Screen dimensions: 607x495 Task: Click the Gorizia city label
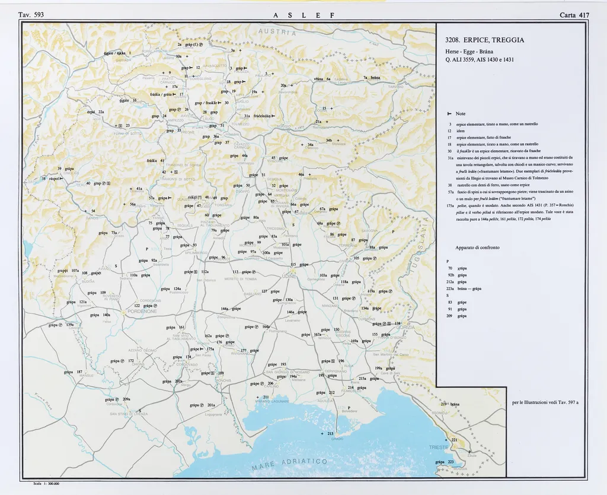(405, 327)
